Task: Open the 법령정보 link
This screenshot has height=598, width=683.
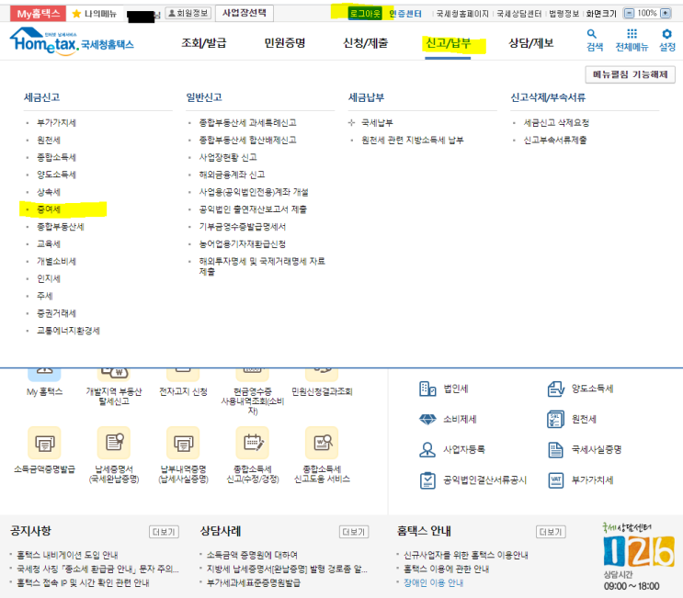Action: [564, 14]
